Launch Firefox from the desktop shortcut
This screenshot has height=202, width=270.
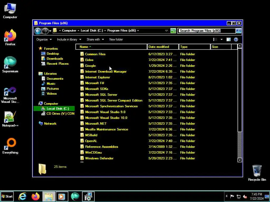tap(10, 37)
